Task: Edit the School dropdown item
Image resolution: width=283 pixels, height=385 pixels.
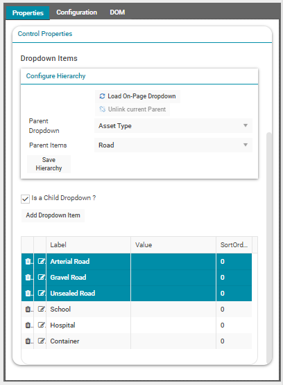Action: click(41, 309)
